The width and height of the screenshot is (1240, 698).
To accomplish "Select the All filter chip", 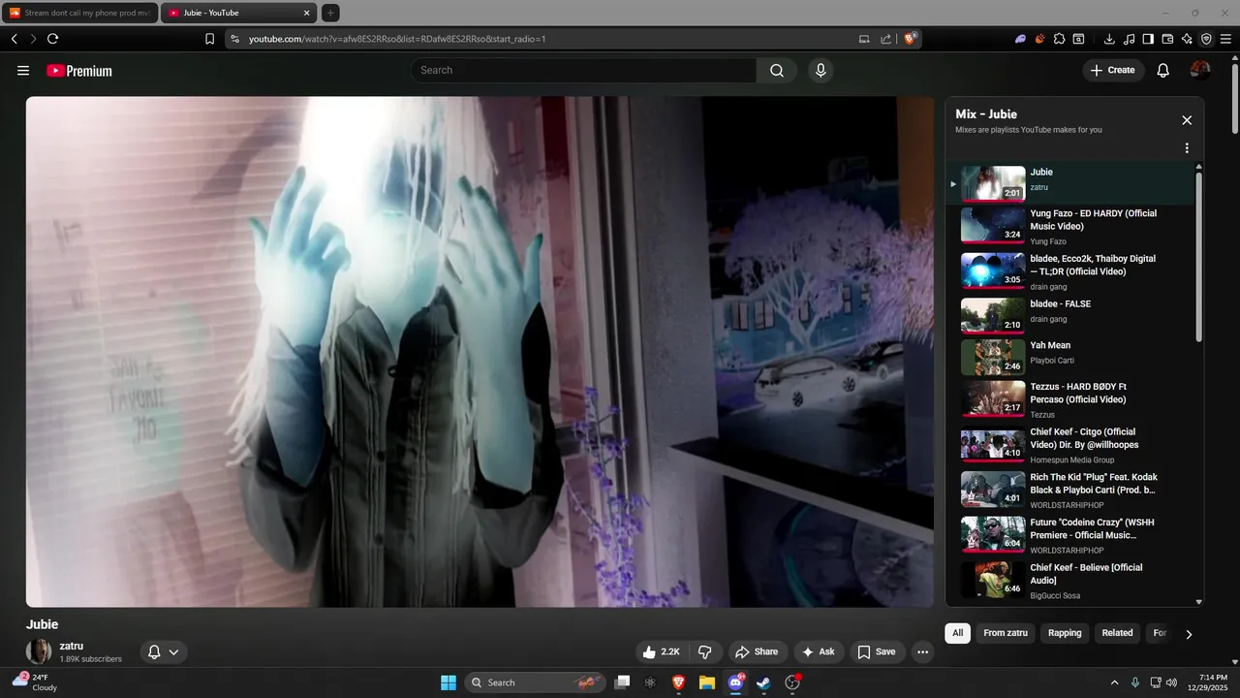I will (957, 633).
